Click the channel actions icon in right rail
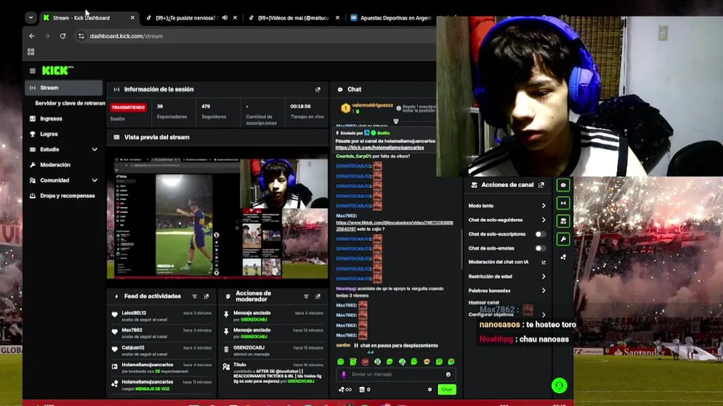This screenshot has height=406, width=723. [563, 221]
